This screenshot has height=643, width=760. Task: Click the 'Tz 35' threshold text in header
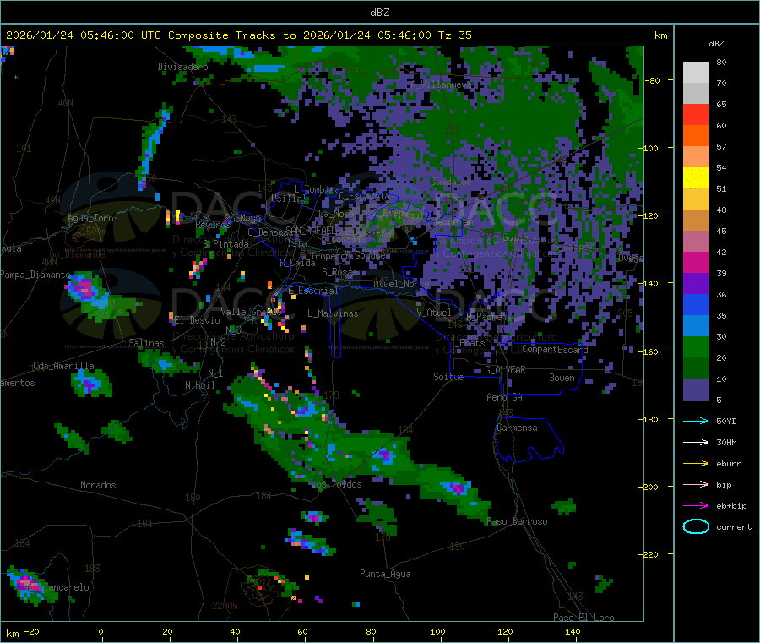[454, 35]
